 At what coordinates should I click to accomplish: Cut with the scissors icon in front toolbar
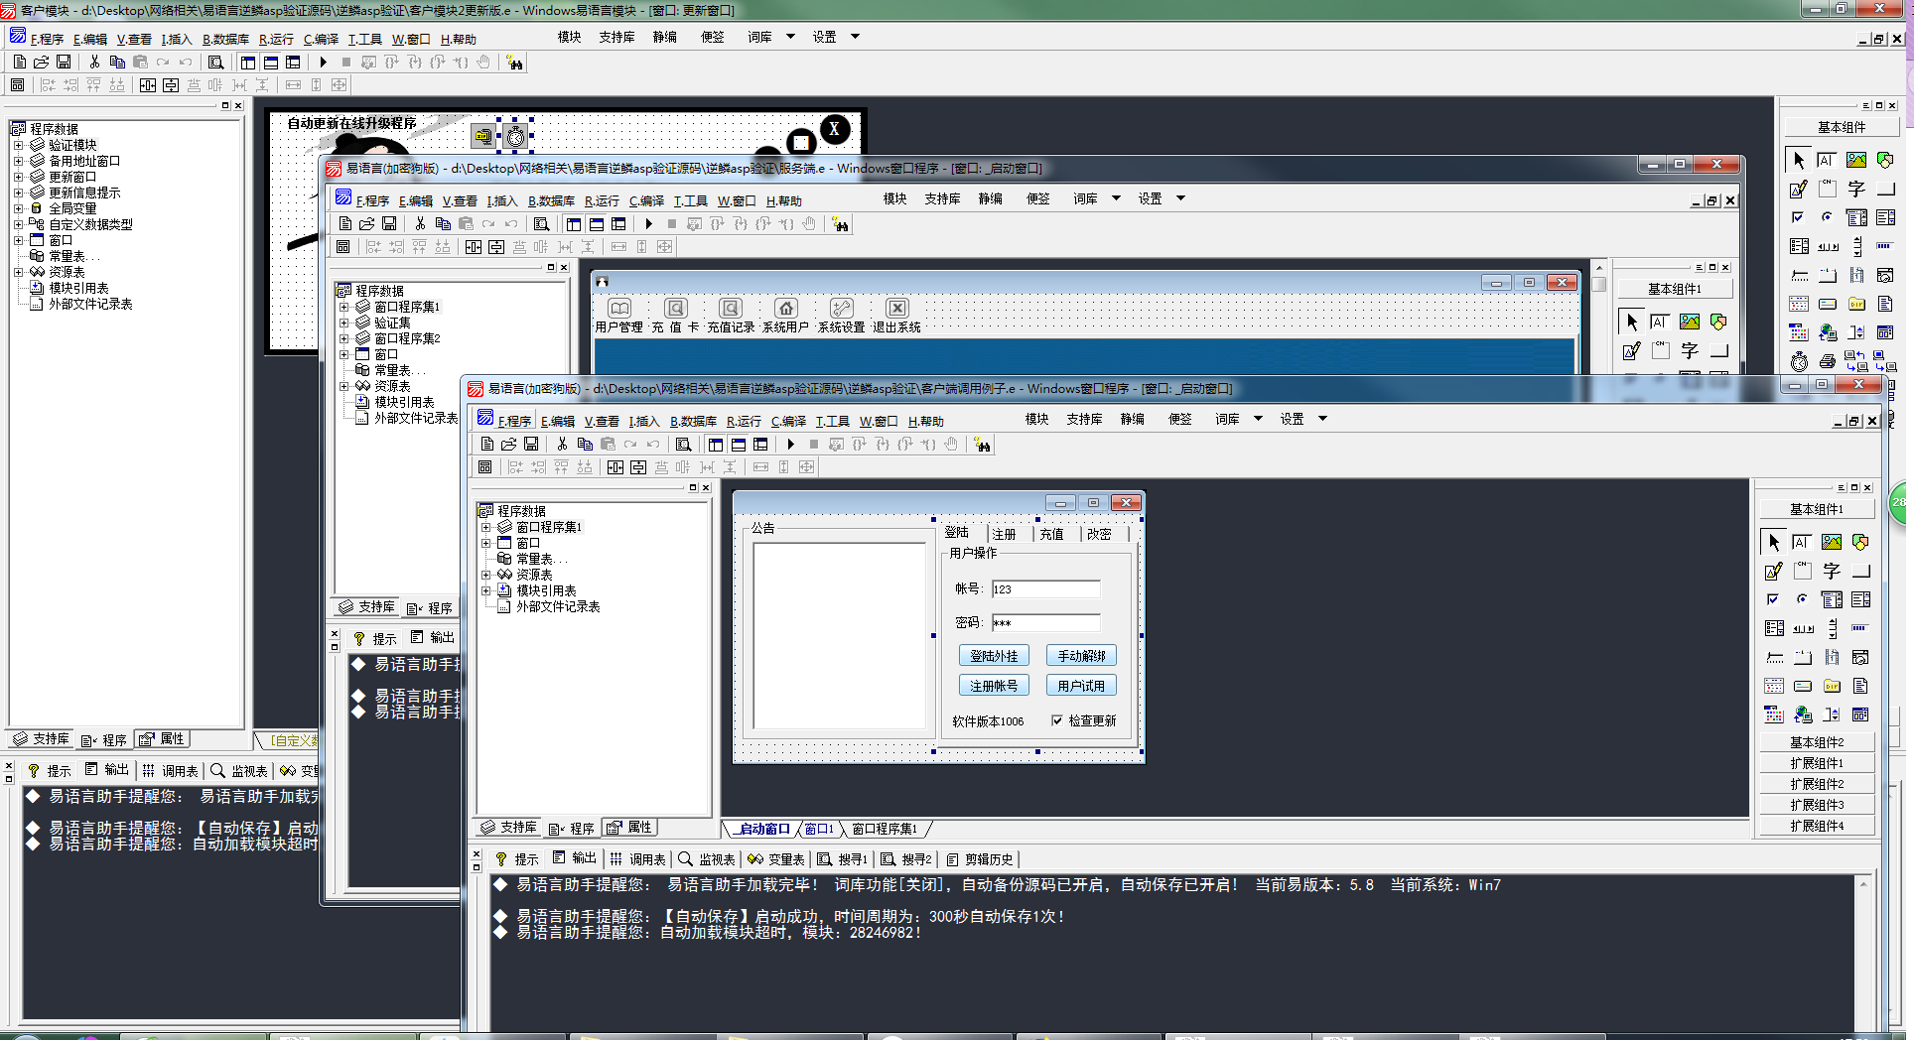click(562, 445)
